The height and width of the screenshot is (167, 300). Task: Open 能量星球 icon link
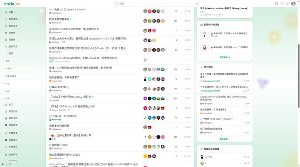6,140
